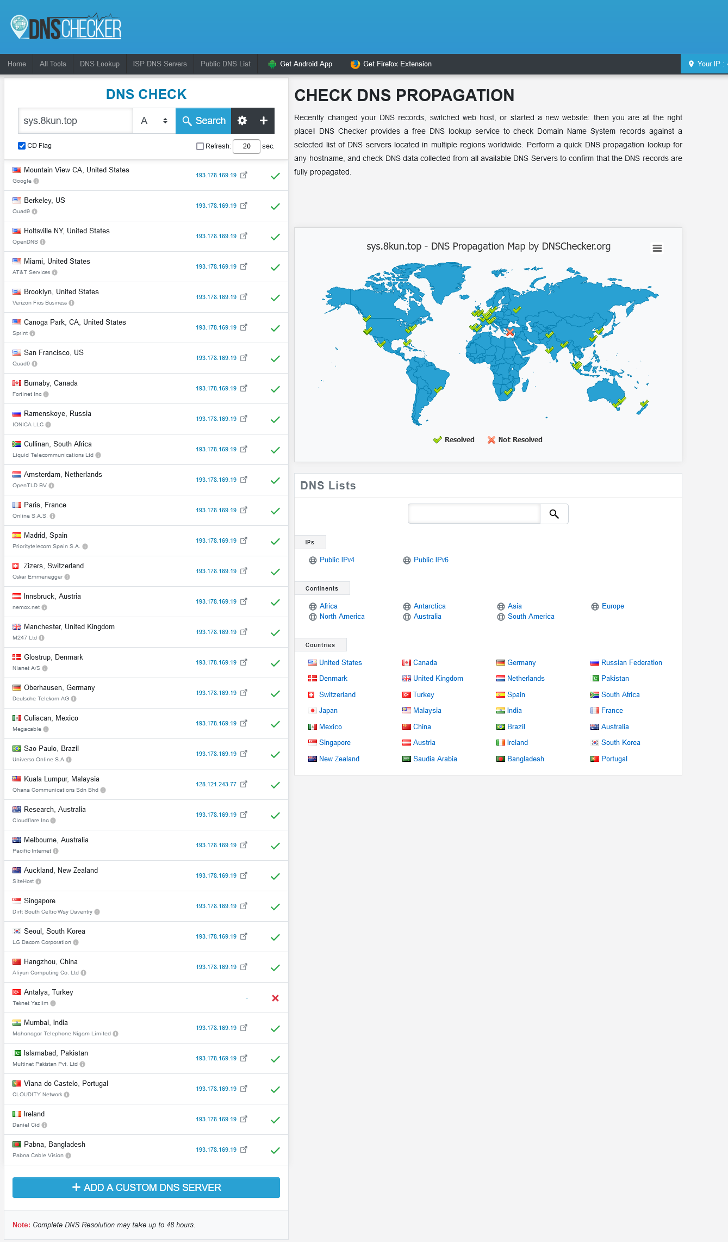
Task: Click the United States flag in Countries
Action: [x=313, y=662]
